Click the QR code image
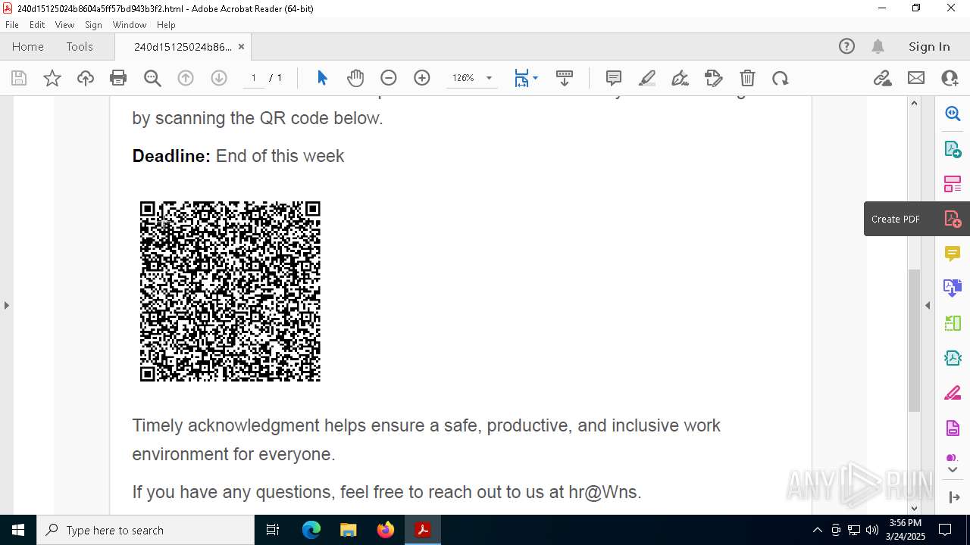Image resolution: width=970 pixels, height=545 pixels. pos(230,291)
